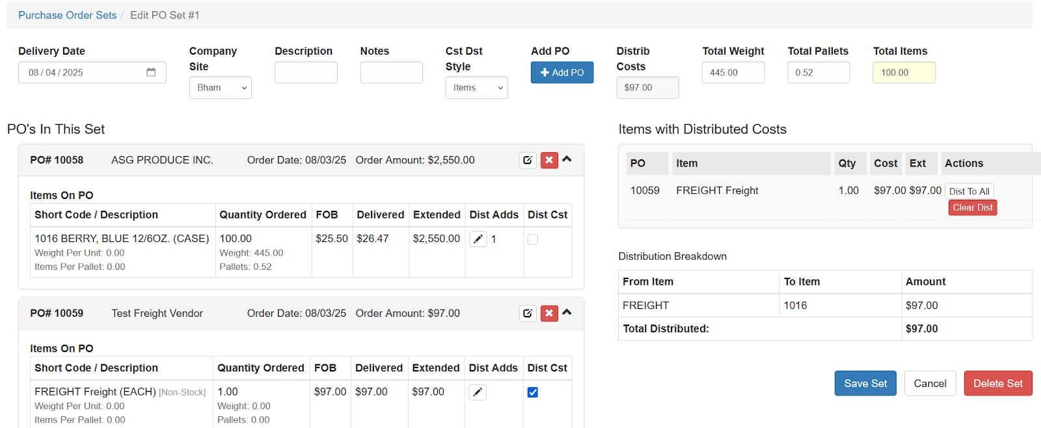The width and height of the screenshot is (1041, 428).
Task: Open the Cst Dst Style dropdown
Action: (x=477, y=88)
